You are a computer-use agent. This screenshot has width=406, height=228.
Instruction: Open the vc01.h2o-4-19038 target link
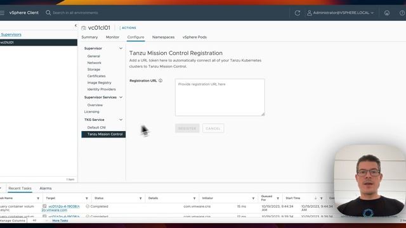click(61, 208)
